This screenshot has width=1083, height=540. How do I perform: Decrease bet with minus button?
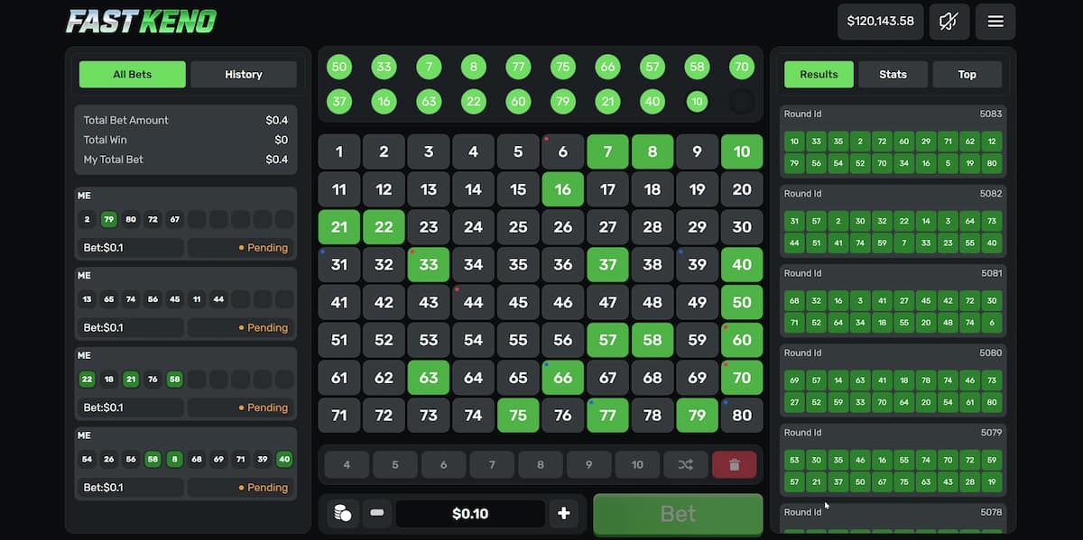[377, 514]
